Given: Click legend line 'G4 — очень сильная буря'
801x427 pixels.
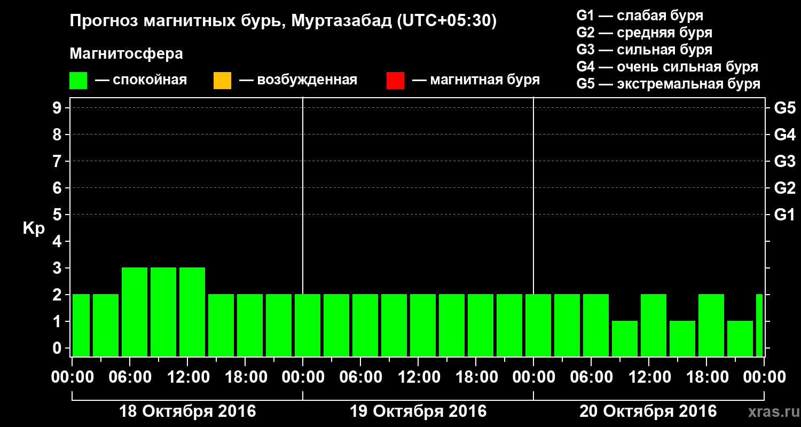Looking at the screenshot, I should pyautogui.click(x=667, y=67).
